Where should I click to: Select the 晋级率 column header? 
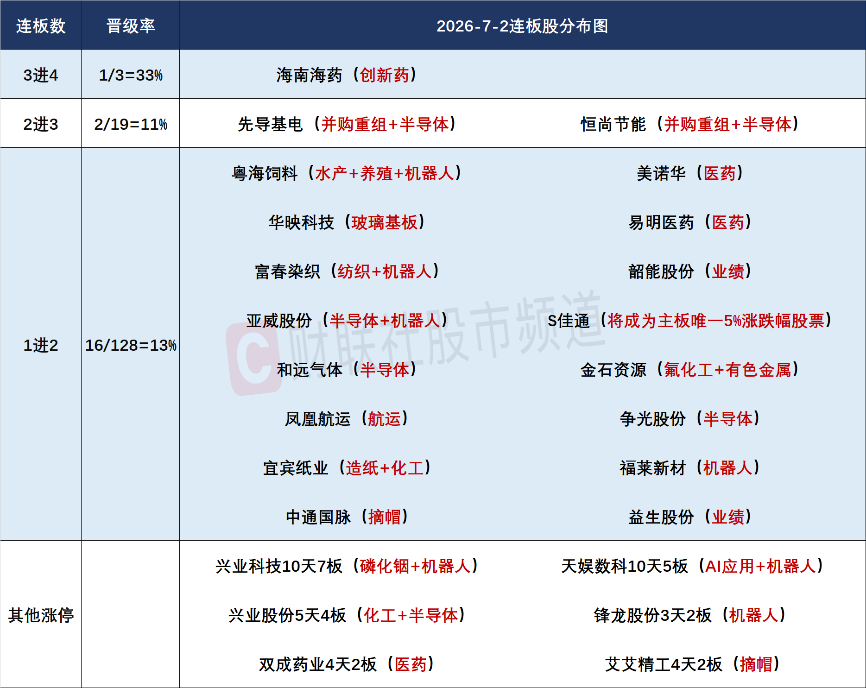pos(131,25)
